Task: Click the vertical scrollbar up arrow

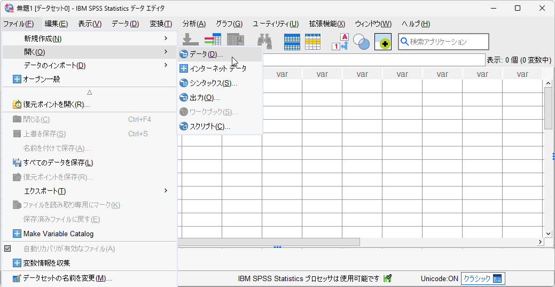Action: (548, 83)
